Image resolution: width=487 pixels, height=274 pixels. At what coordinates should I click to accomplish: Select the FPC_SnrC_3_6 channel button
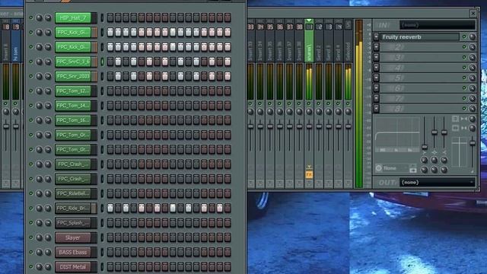[x=73, y=62]
